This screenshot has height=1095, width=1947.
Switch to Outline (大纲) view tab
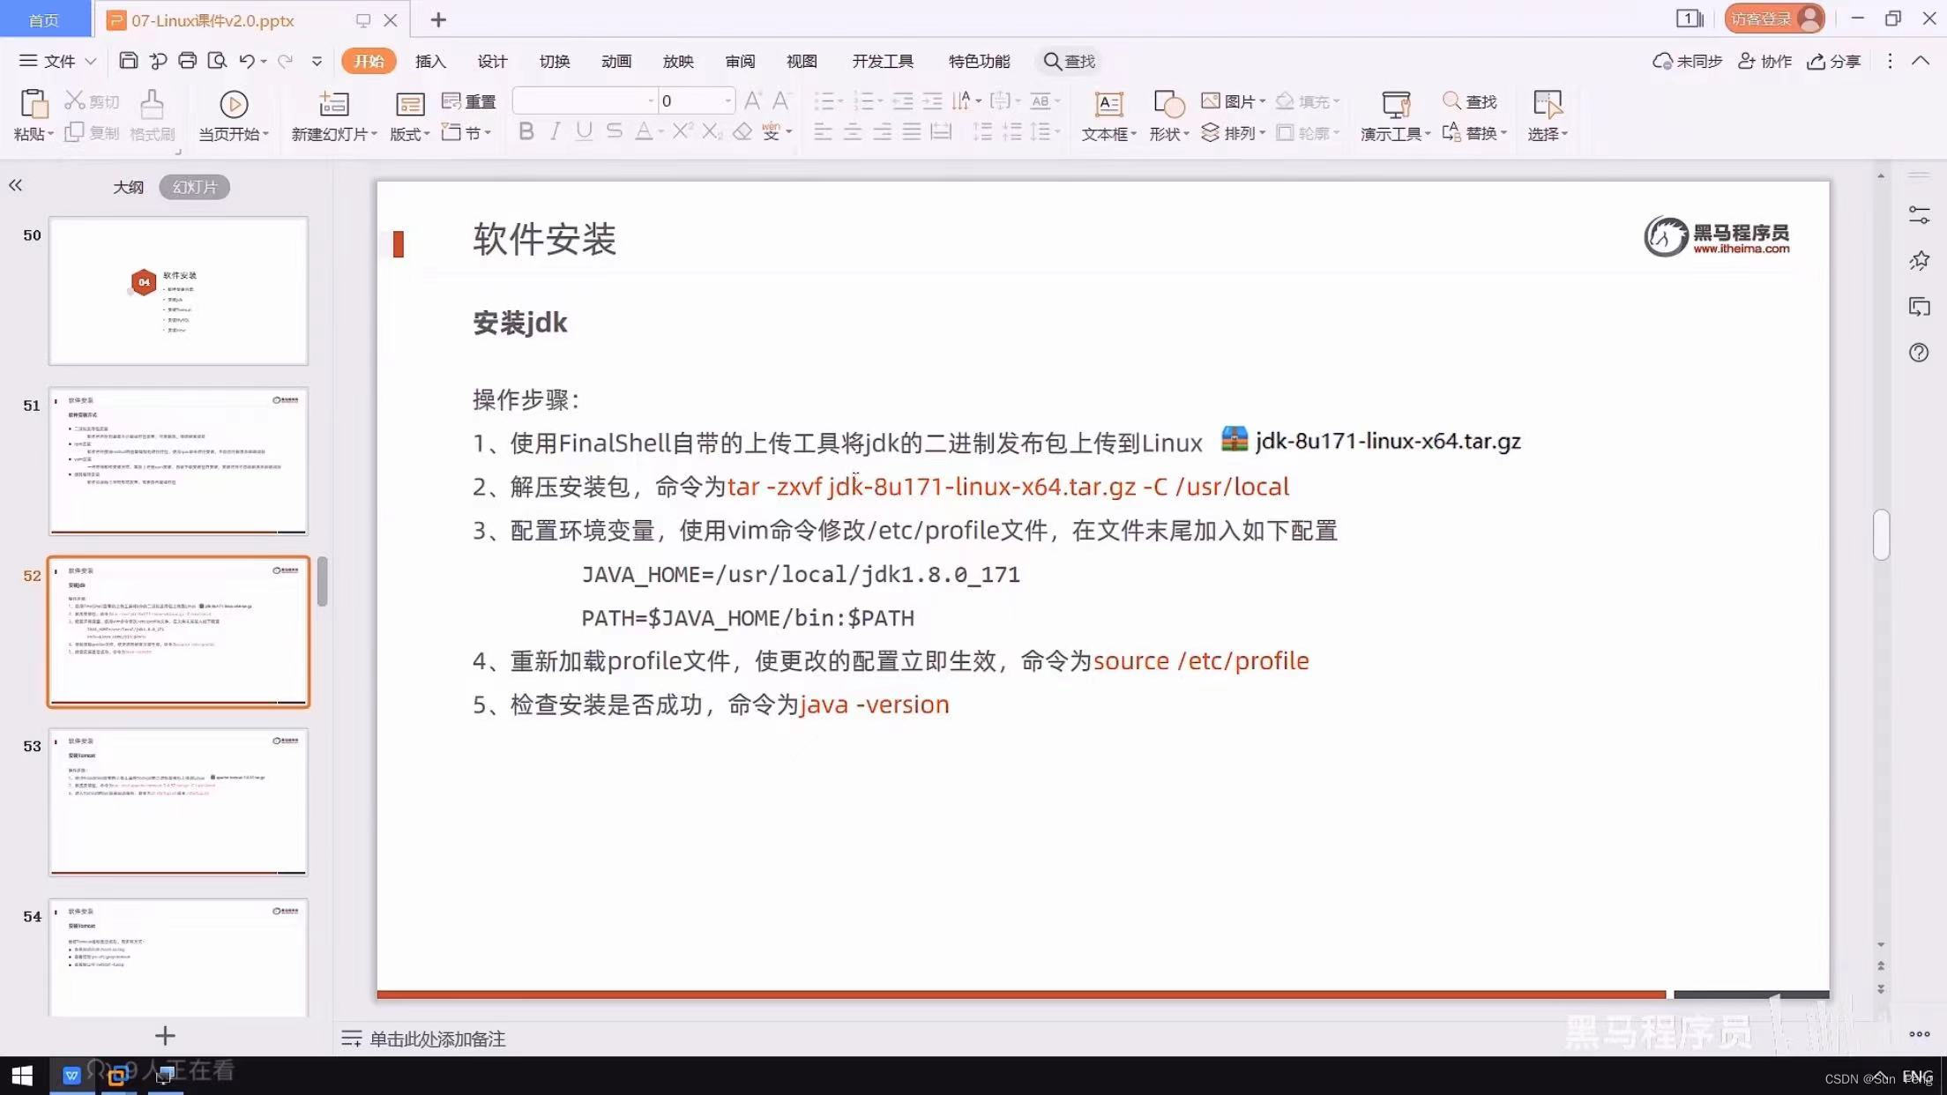pos(128,187)
